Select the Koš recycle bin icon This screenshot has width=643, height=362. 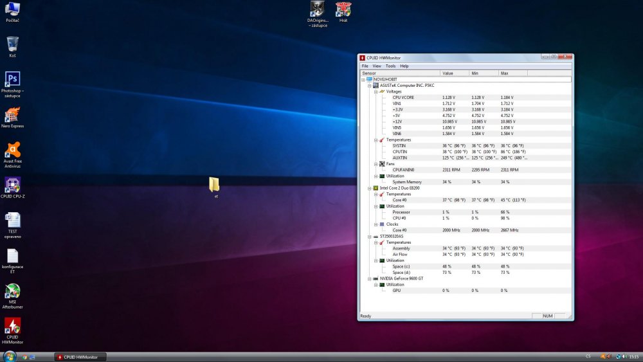coord(12,47)
